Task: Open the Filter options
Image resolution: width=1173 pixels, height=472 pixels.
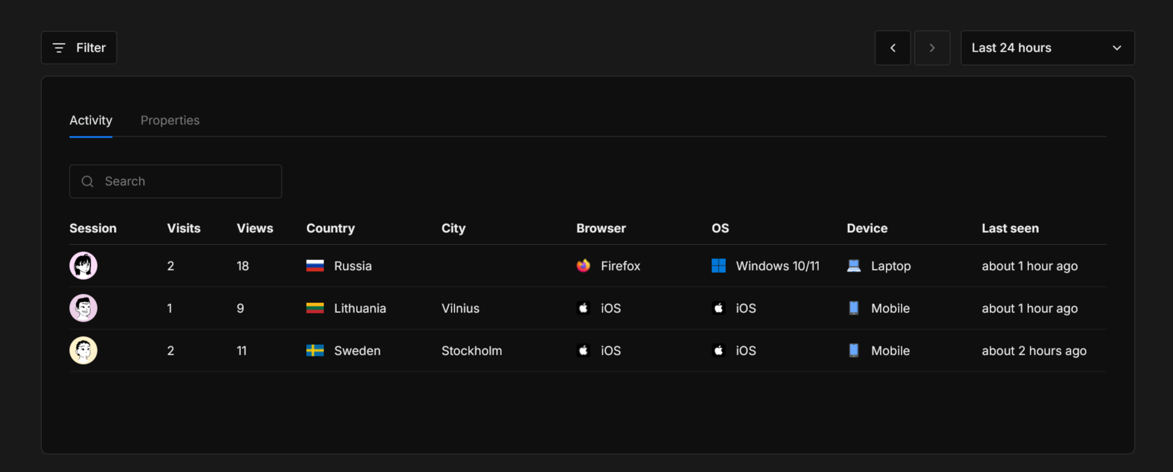Action: tap(79, 48)
